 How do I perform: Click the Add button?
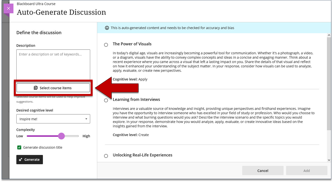tap(307, 171)
